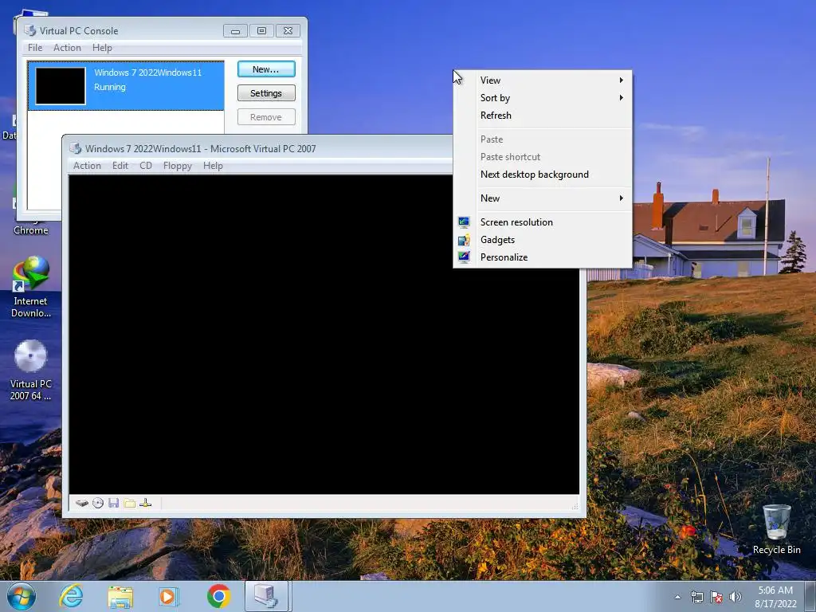Viewport: 816px width, 612px height.
Task: Select the Recycle Bin desktop icon
Action: point(776,529)
